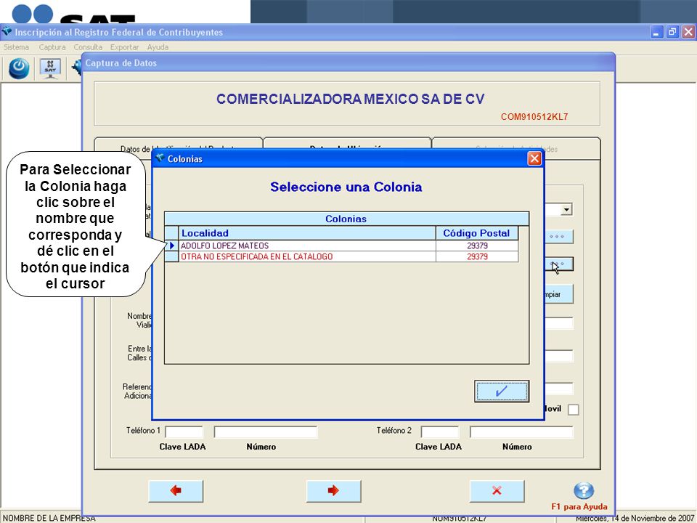Open the Sistema menu
697x523 pixels.
16,47
